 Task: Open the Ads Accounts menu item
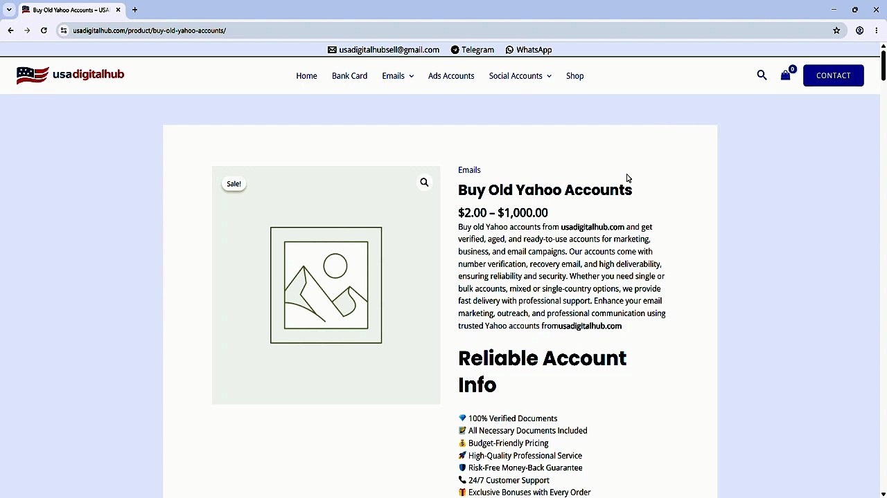pyautogui.click(x=451, y=76)
